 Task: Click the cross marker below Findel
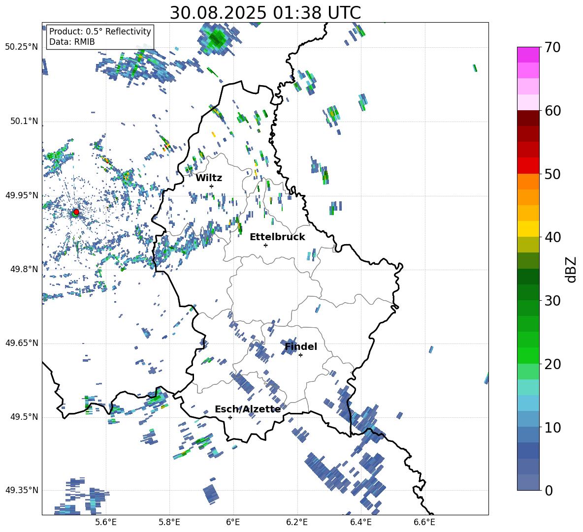click(300, 355)
